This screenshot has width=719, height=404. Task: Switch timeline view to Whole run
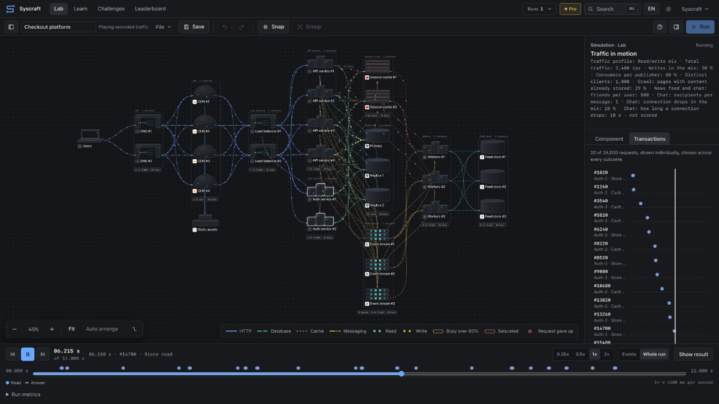click(654, 354)
